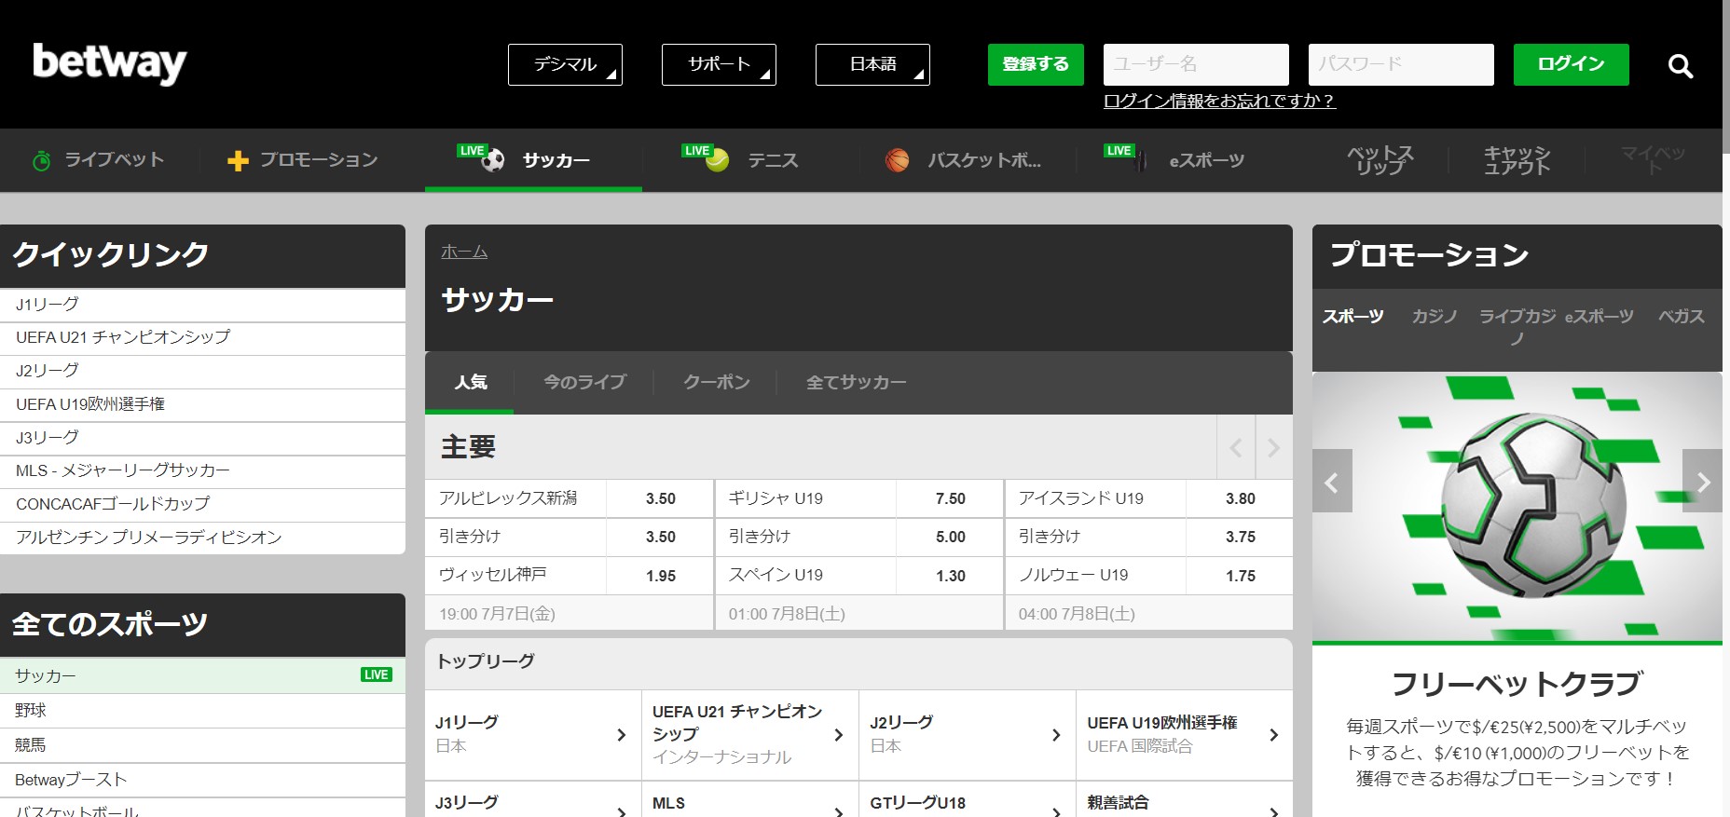Open UEFA U21 チャンピオンシップ quick link
Image resolution: width=1730 pixels, height=817 pixels.
pyautogui.click(x=202, y=338)
